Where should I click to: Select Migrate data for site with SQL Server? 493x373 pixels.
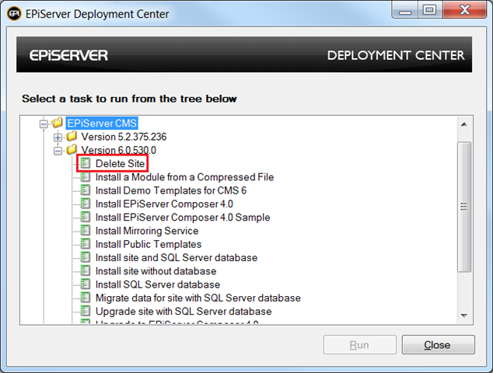(x=198, y=298)
